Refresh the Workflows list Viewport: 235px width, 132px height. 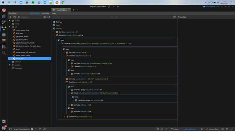[49, 17]
